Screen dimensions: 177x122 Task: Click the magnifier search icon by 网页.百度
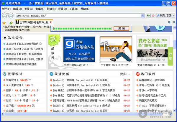[158, 15]
